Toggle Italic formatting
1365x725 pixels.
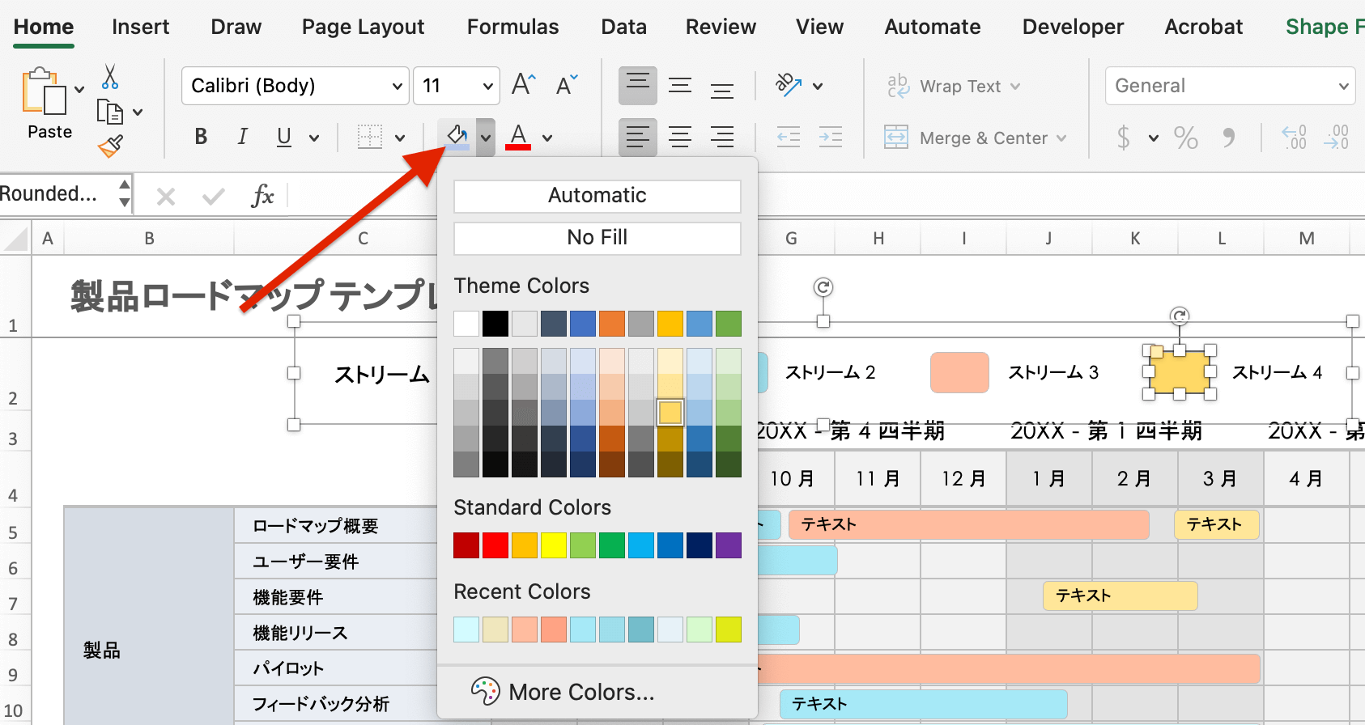tap(242, 137)
